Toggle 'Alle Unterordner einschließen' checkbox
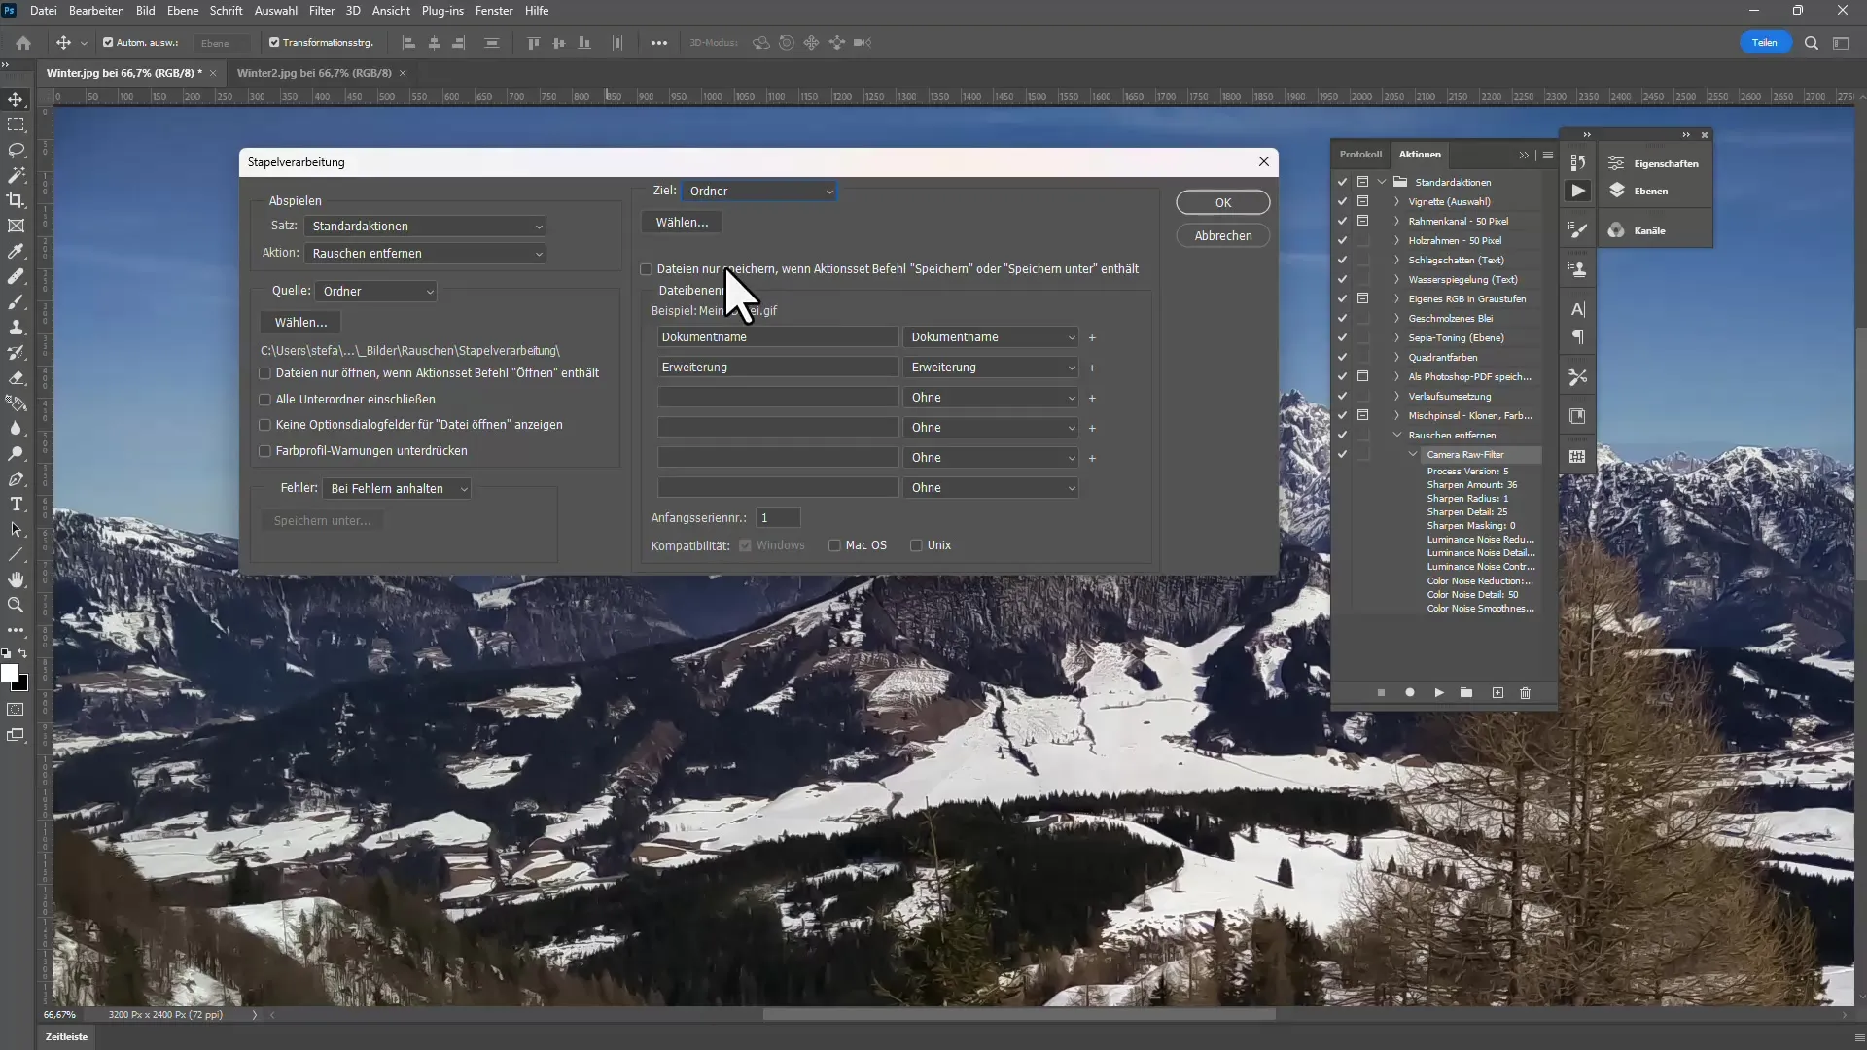 tap(264, 399)
